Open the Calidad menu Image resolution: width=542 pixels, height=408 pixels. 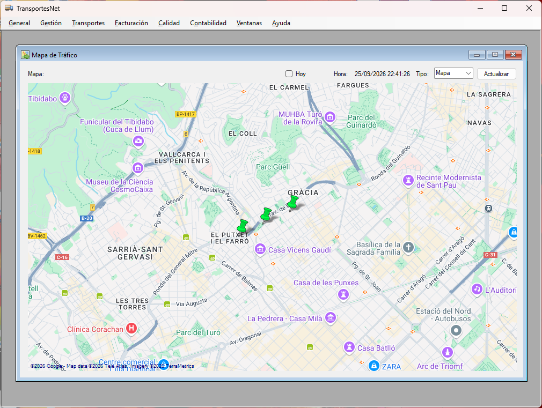click(169, 23)
